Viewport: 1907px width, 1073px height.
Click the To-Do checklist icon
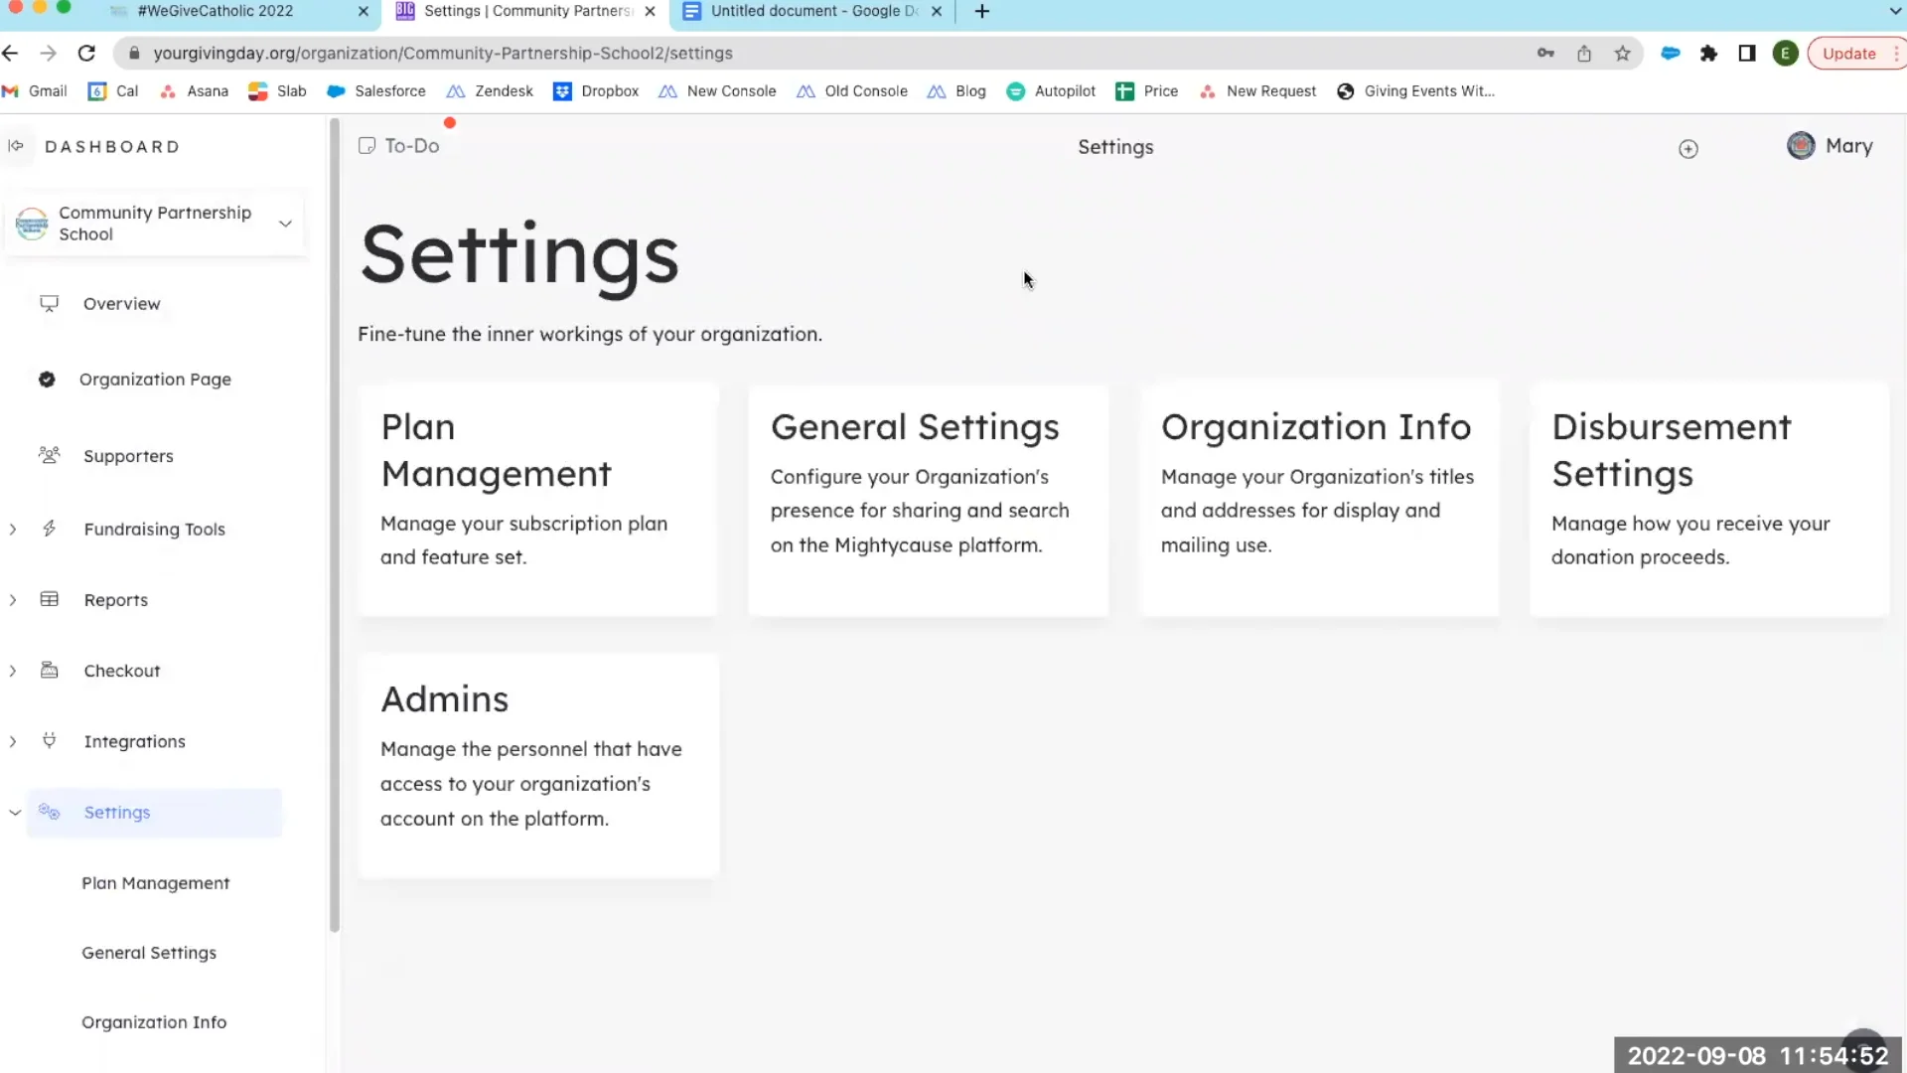[367, 146]
